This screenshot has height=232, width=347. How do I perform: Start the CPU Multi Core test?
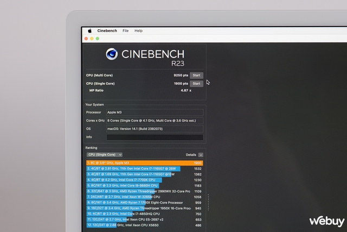pos(196,75)
